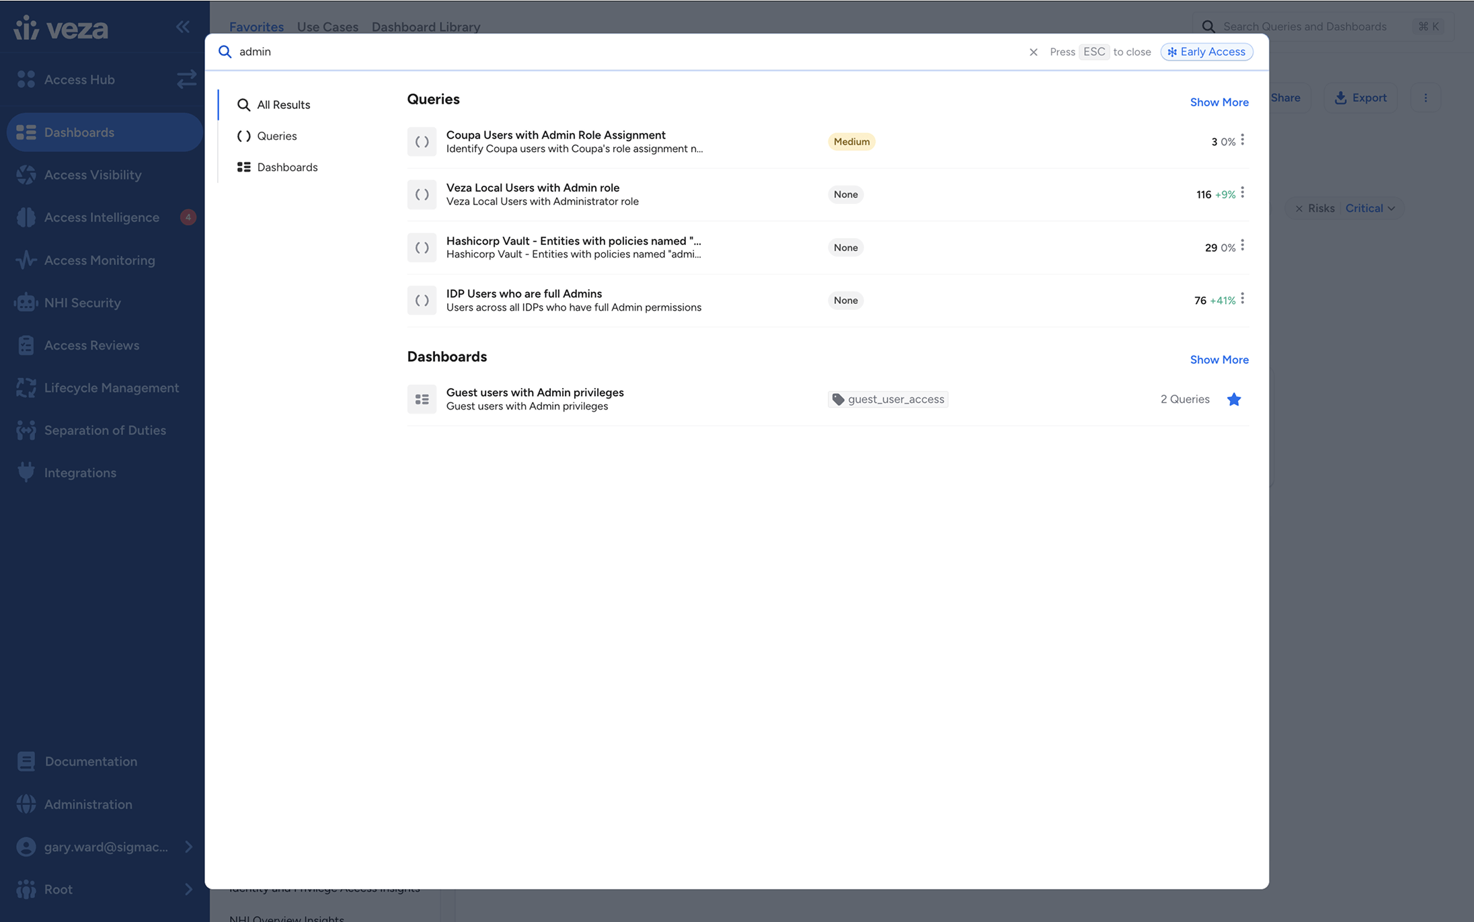Click the Early Access badge
The height and width of the screenshot is (922, 1474).
tap(1206, 52)
